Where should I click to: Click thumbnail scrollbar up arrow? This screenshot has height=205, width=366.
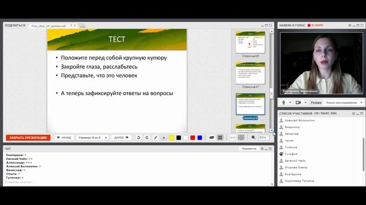(272, 31)
